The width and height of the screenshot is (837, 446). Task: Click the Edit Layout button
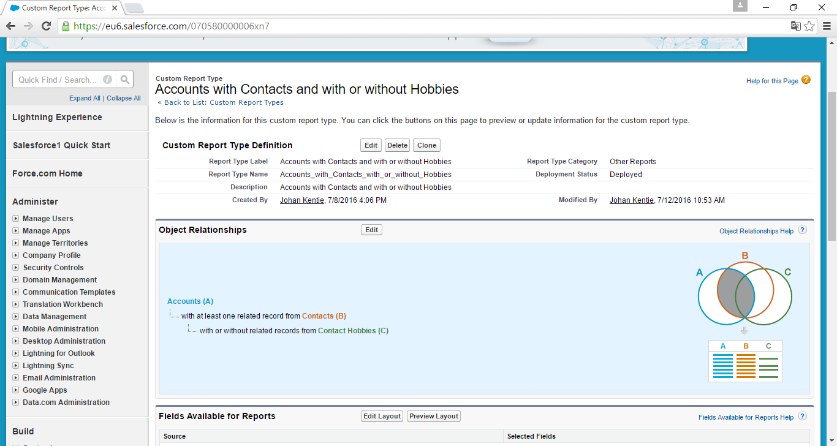click(x=382, y=416)
